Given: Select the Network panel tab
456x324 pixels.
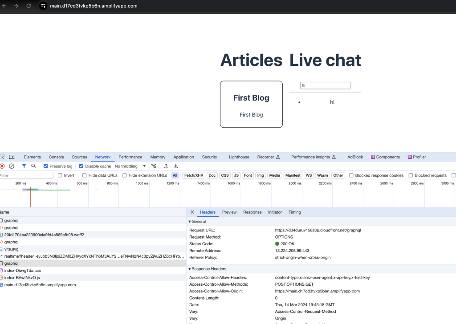Looking at the screenshot, I should point(103,157).
